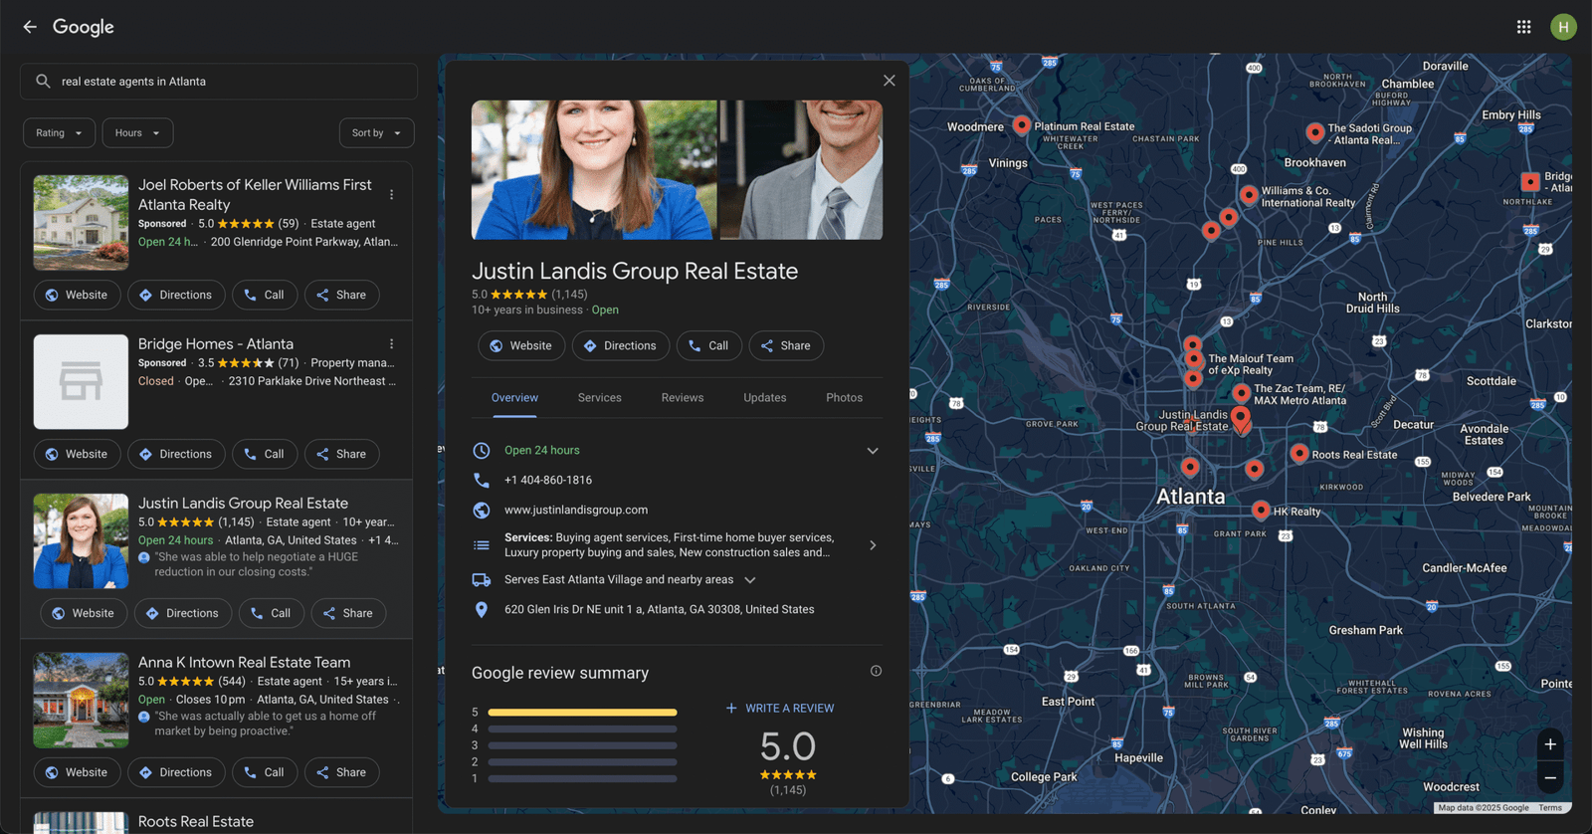Click Call in the Justin Landis detail panel
This screenshot has width=1592, height=834.
tap(709, 346)
